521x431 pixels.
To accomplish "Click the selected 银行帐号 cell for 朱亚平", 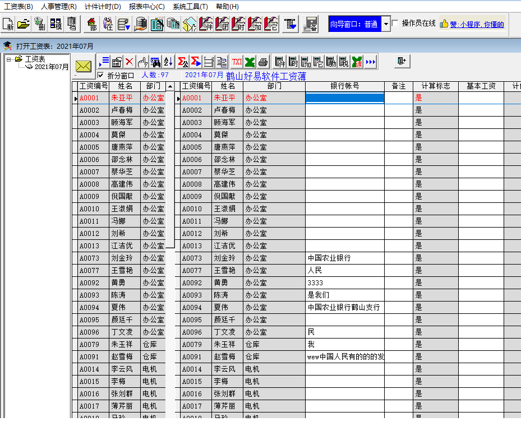I will [345, 98].
